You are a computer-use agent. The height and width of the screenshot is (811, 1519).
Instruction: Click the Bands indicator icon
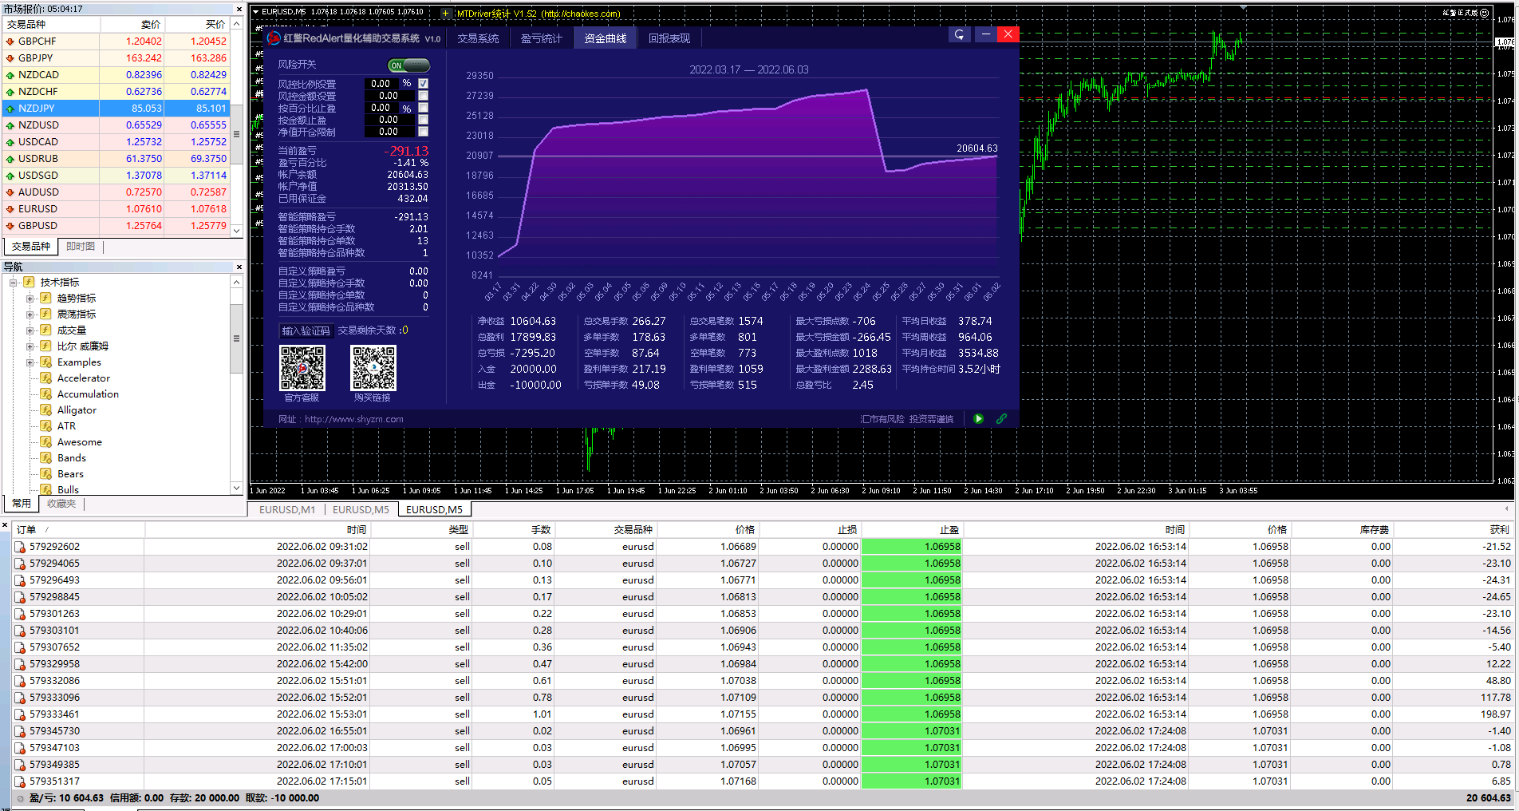[46, 457]
